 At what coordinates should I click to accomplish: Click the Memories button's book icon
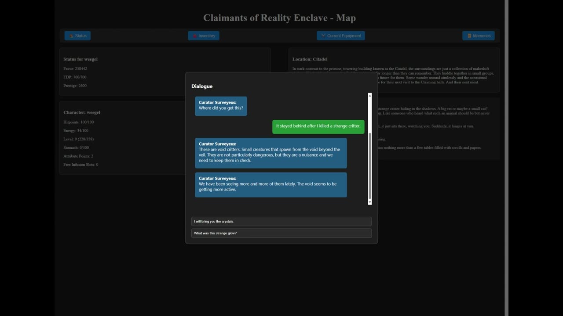coord(469,36)
